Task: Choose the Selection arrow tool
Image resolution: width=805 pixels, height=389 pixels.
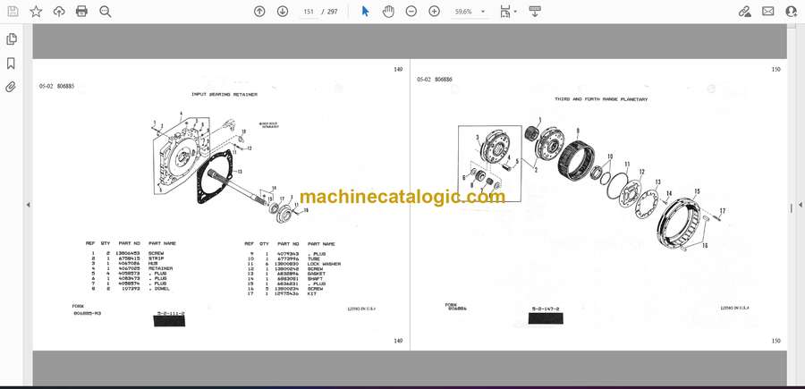Action: tap(365, 12)
